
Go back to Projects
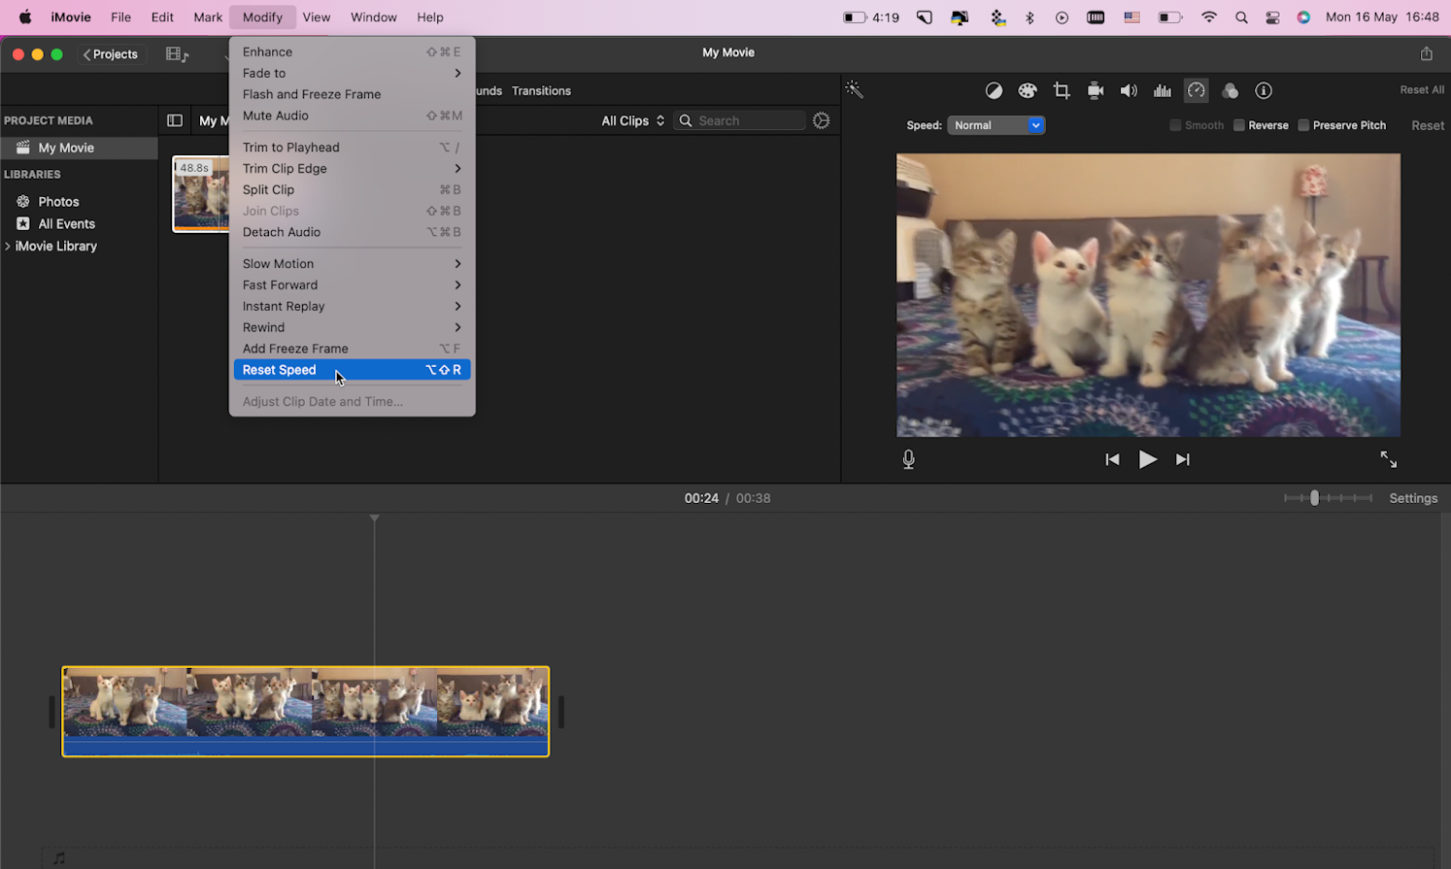111,54
